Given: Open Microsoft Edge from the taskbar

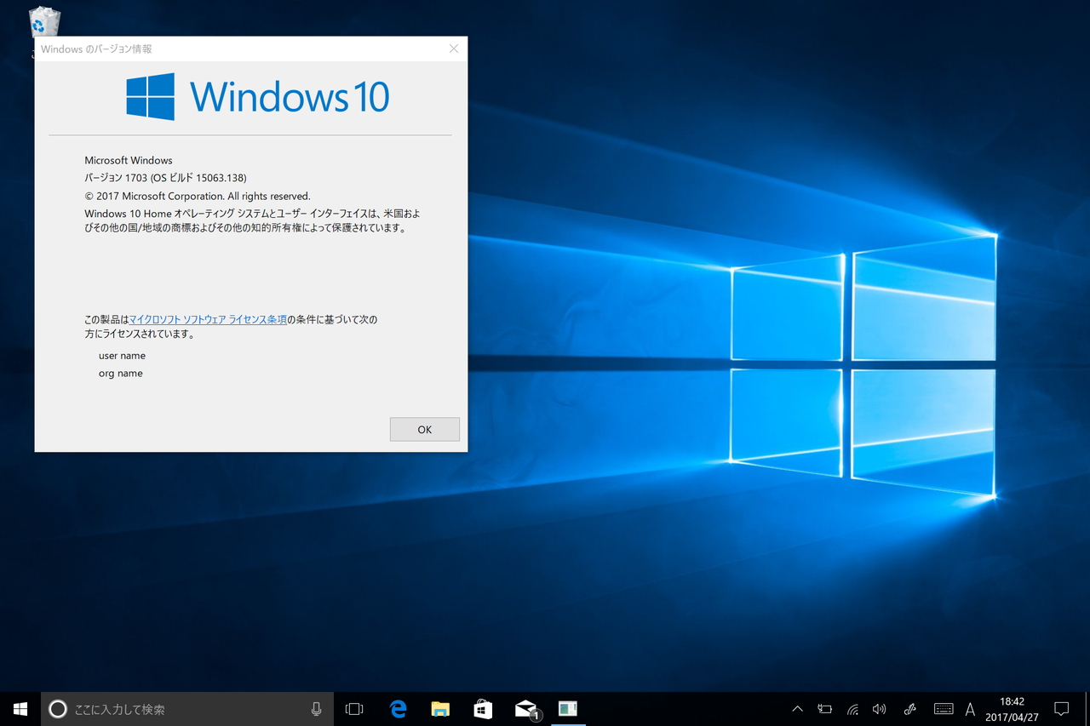Looking at the screenshot, I should [397, 708].
